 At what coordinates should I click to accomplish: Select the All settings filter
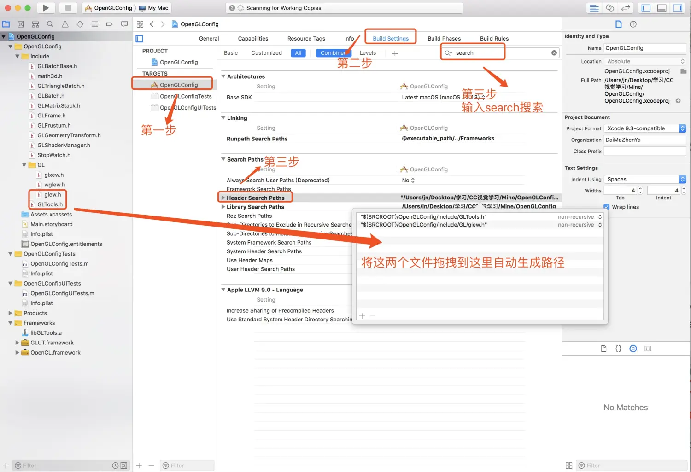tap(299, 53)
